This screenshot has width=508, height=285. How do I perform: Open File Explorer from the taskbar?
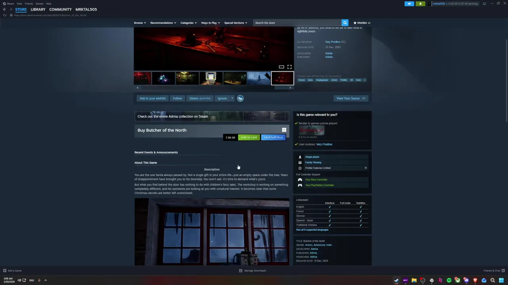point(414,280)
